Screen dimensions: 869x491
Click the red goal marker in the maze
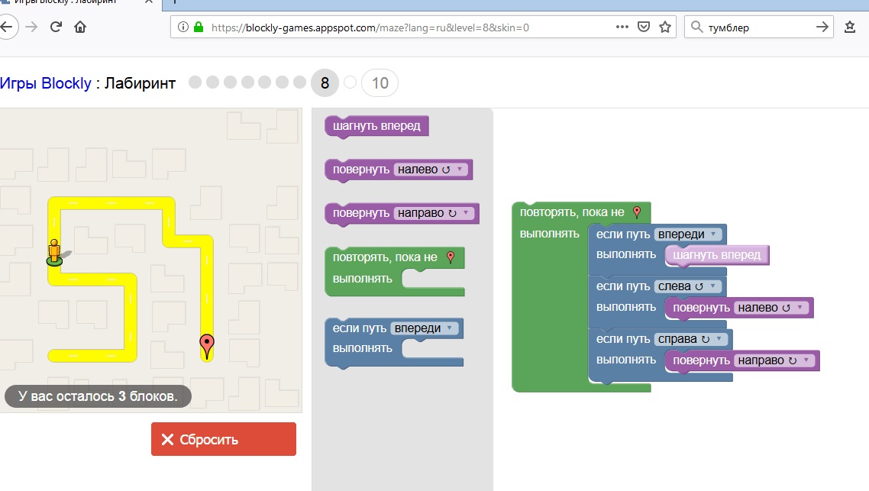click(207, 347)
